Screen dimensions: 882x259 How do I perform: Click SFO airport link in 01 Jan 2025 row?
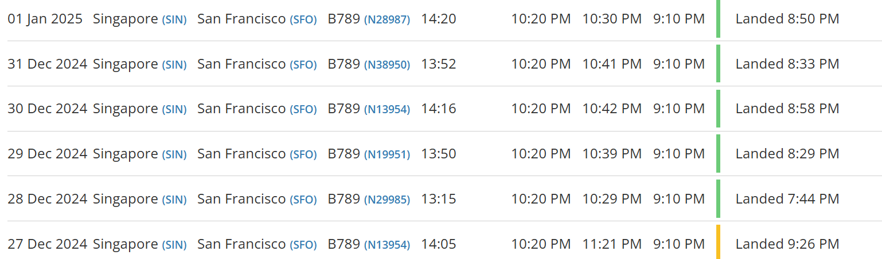point(303,19)
